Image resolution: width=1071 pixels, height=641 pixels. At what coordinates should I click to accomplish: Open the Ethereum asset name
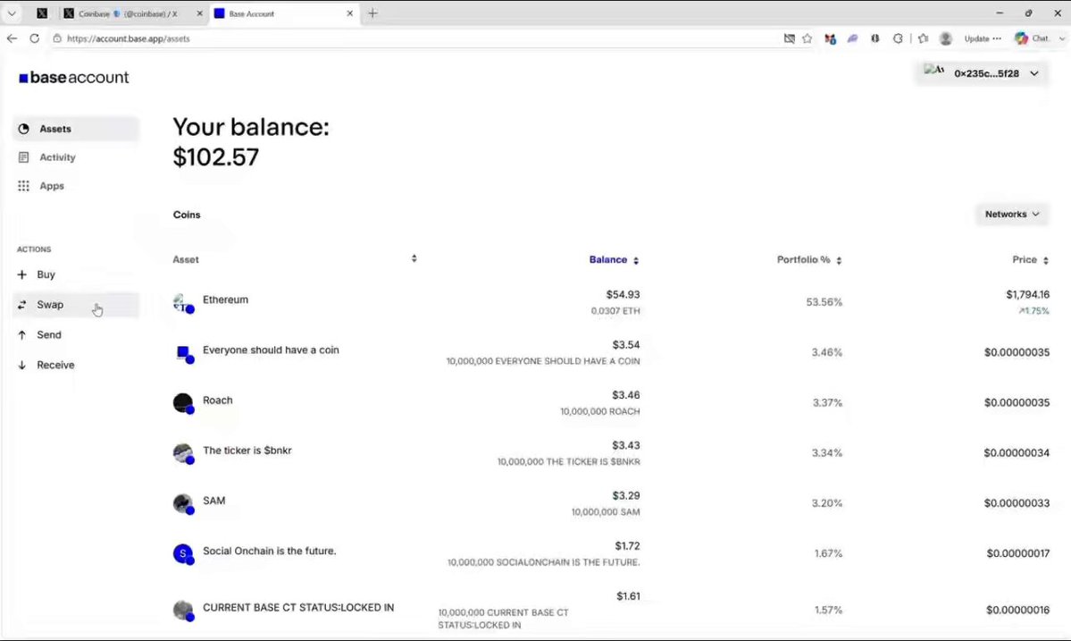(x=225, y=299)
